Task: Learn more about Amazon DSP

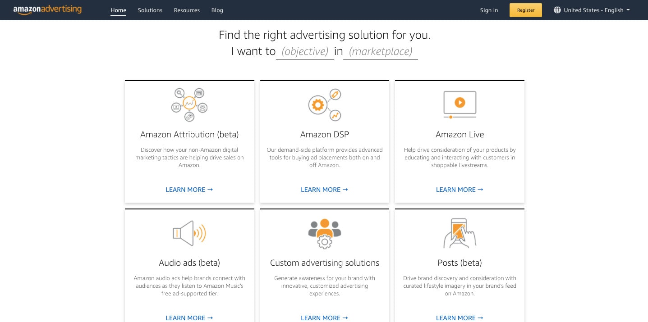Action: click(x=324, y=190)
